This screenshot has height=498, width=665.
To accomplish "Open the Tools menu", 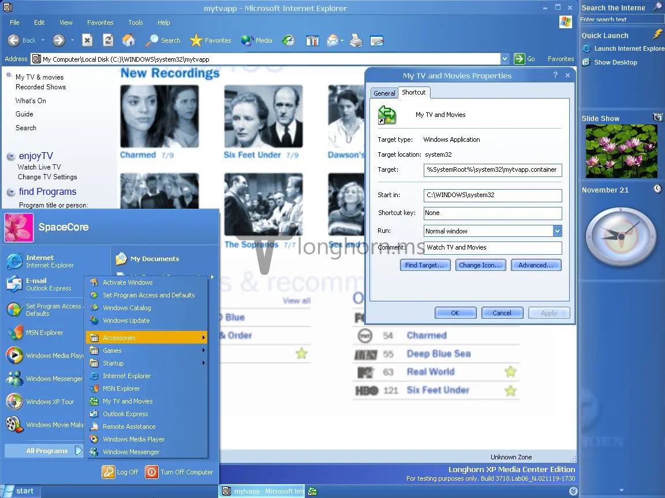I will pyautogui.click(x=135, y=22).
